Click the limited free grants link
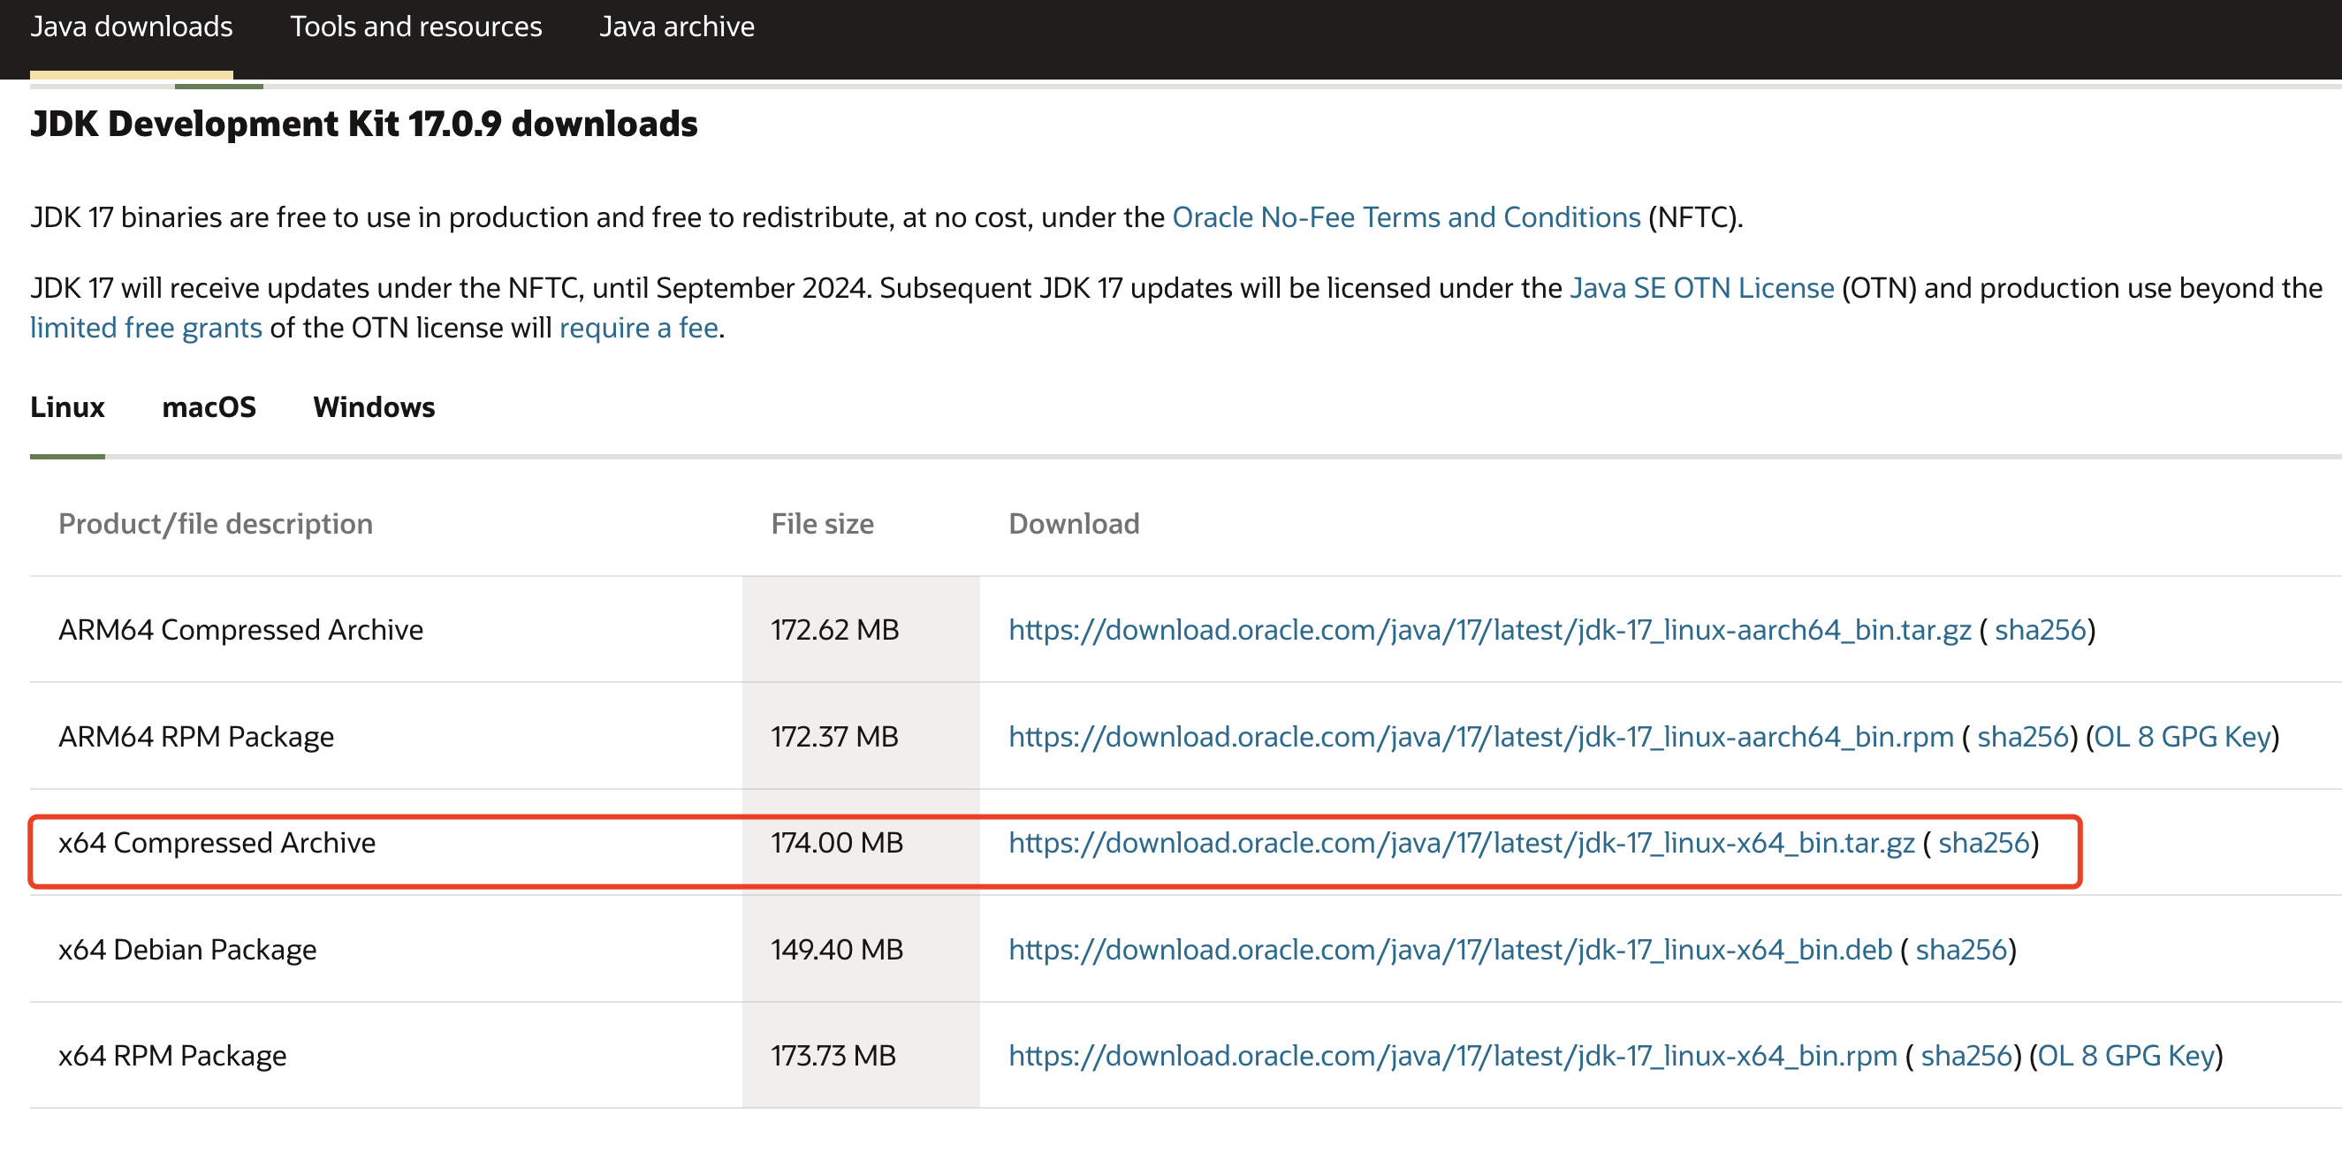2342x1168 pixels. [x=146, y=327]
